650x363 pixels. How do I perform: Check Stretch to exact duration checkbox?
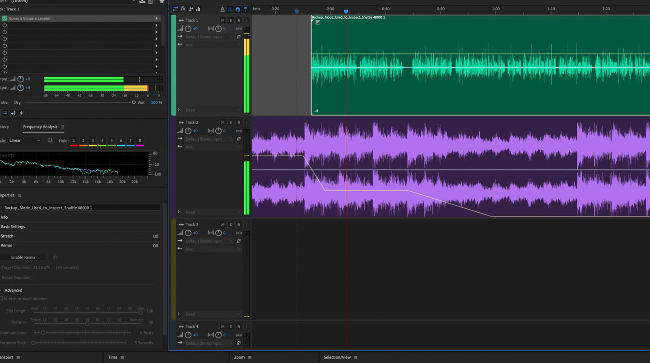click(x=1, y=299)
